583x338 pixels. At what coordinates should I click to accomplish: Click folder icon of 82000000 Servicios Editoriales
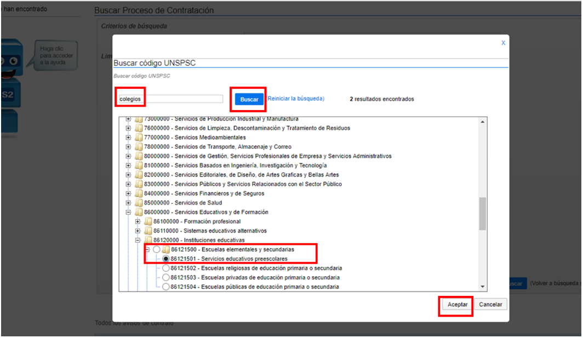click(x=139, y=175)
